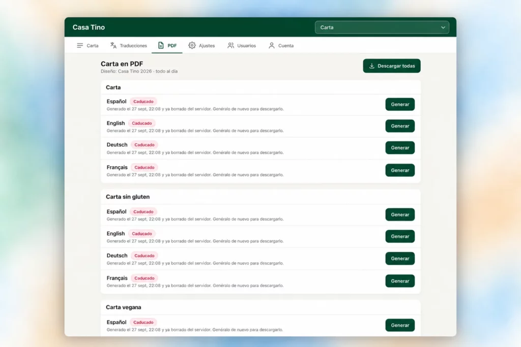Click the Usuarios people icon

tap(230, 45)
